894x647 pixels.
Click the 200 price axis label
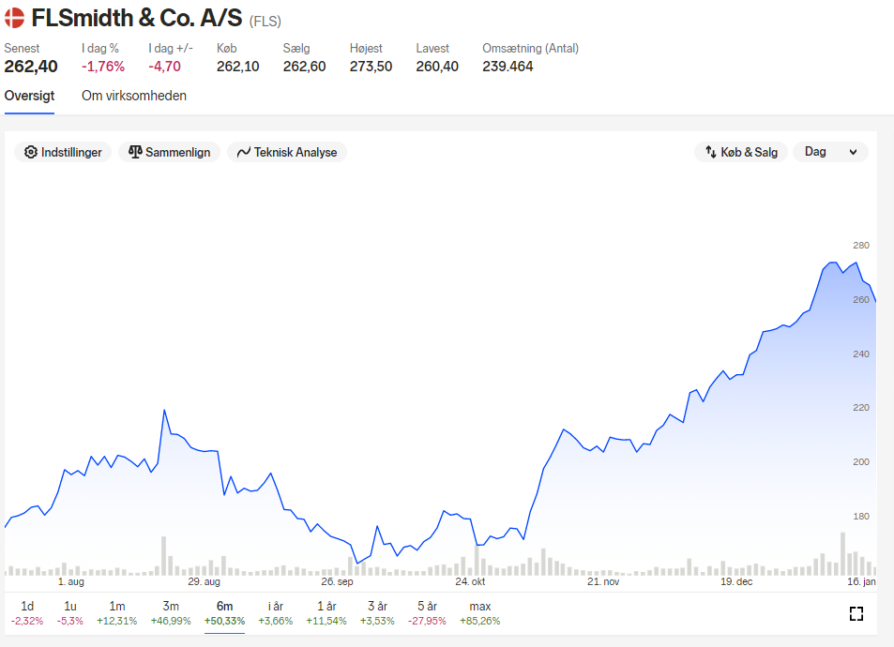click(x=861, y=461)
